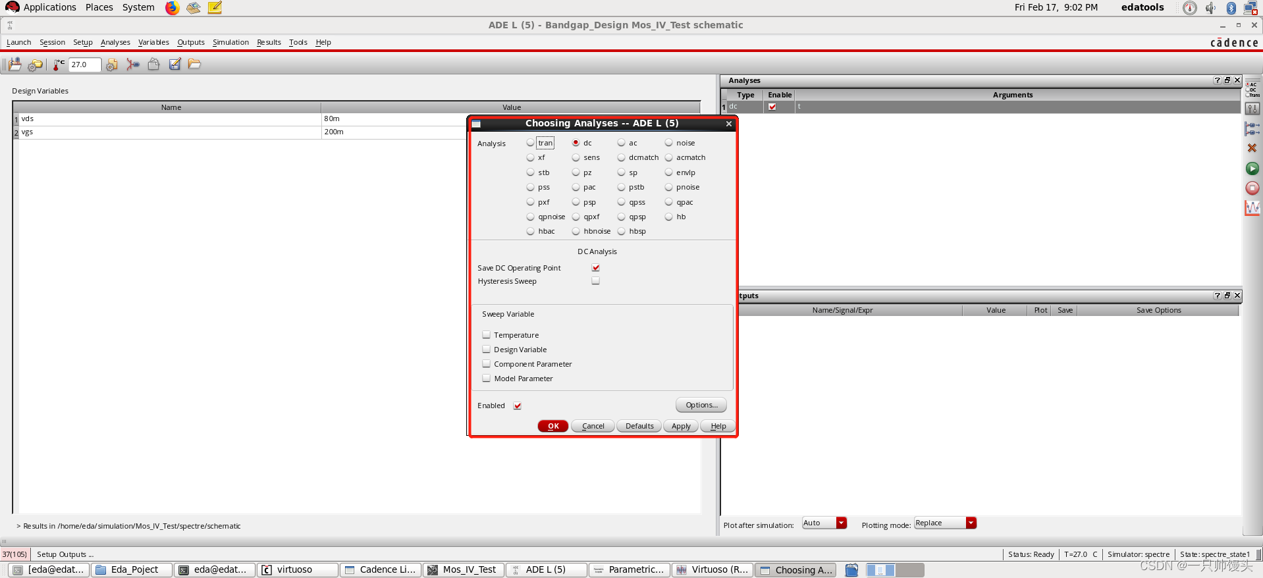This screenshot has height=578, width=1263.
Task: Click the Analyses panel help question icon
Action: [x=1217, y=80]
